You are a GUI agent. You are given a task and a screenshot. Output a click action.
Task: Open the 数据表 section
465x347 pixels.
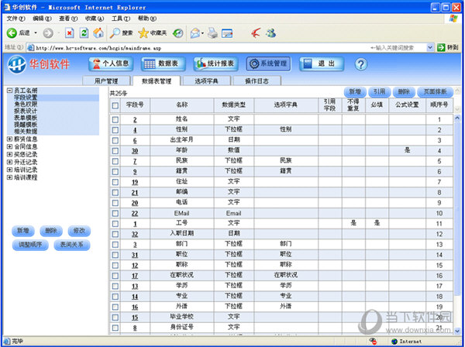coord(164,64)
